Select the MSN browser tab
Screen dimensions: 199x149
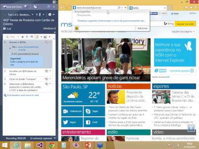tap(148, 8)
